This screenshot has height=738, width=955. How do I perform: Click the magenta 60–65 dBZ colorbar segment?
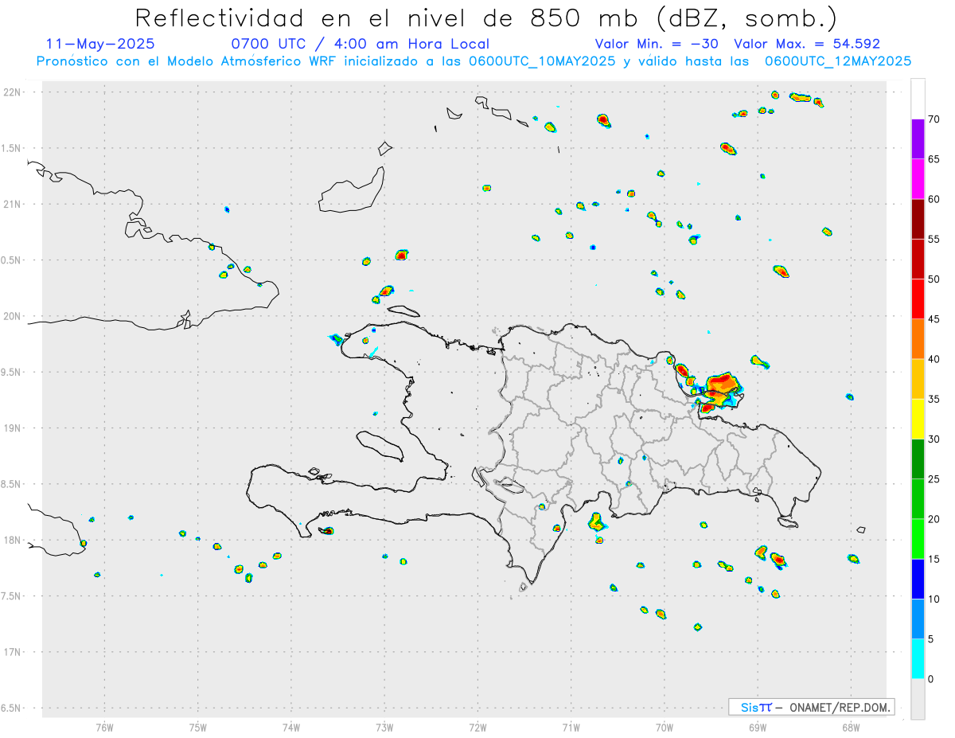[x=918, y=178]
